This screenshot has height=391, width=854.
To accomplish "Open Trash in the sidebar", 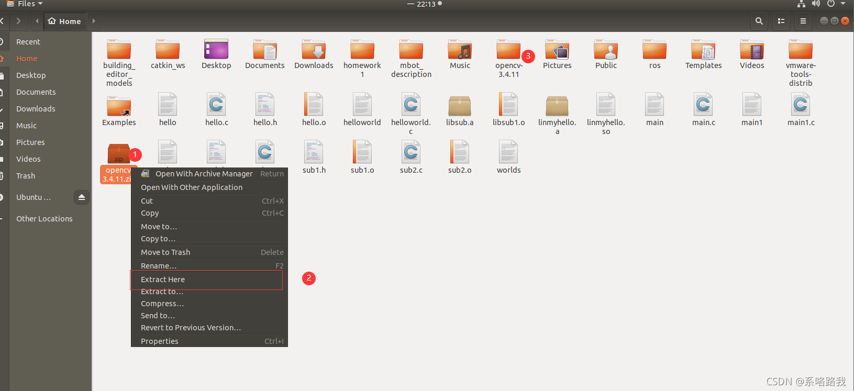I will coord(46,176).
